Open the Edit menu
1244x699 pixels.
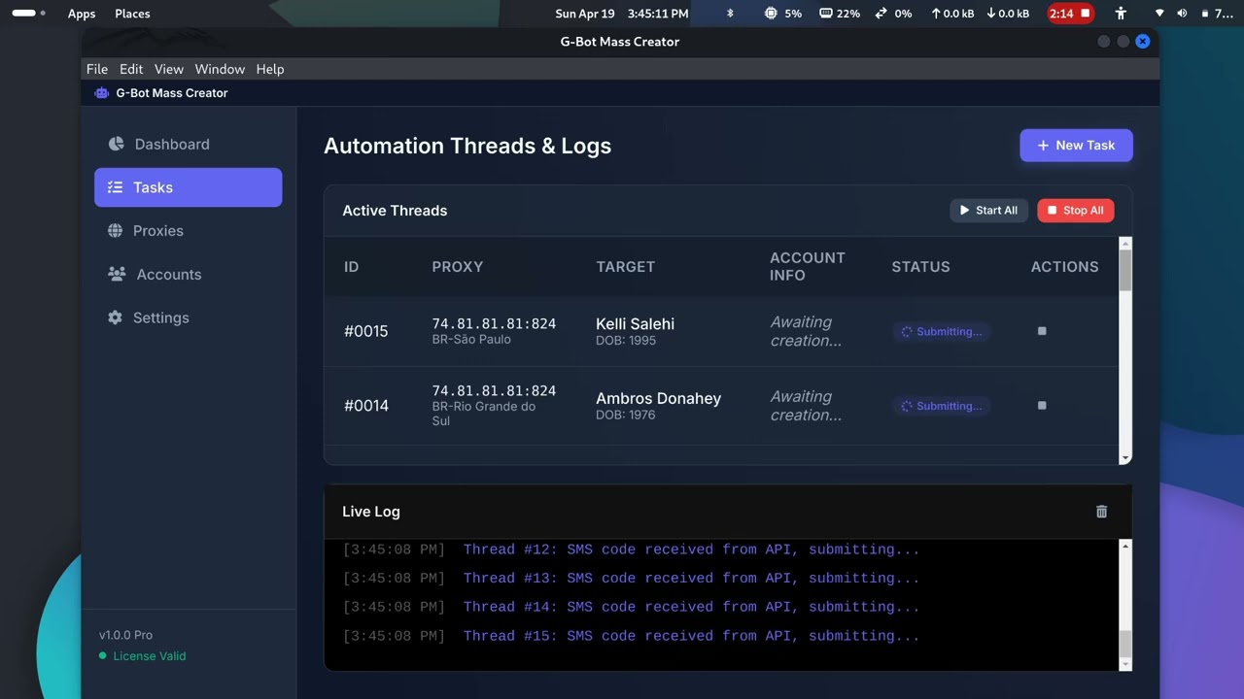tap(131, 69)
